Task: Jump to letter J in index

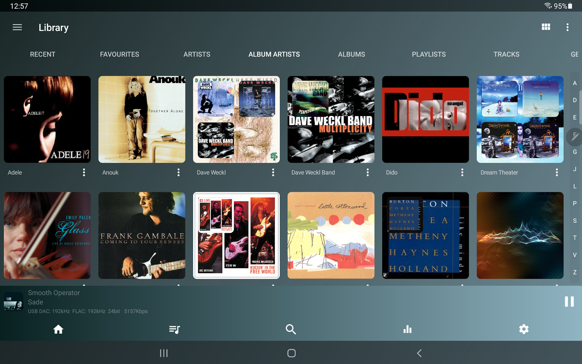Action: pos(575,169)
